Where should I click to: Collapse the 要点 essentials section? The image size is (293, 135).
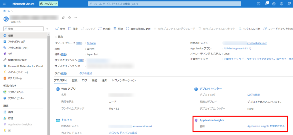(59, 37)
